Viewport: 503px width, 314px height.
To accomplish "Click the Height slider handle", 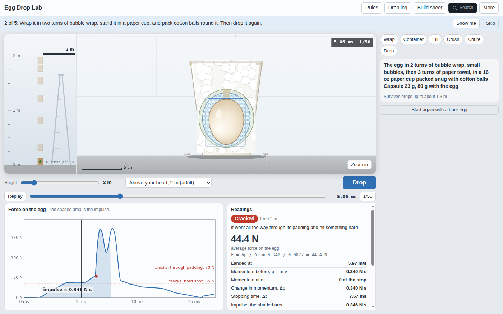I will pyautogui.click(x=34, y=183).
